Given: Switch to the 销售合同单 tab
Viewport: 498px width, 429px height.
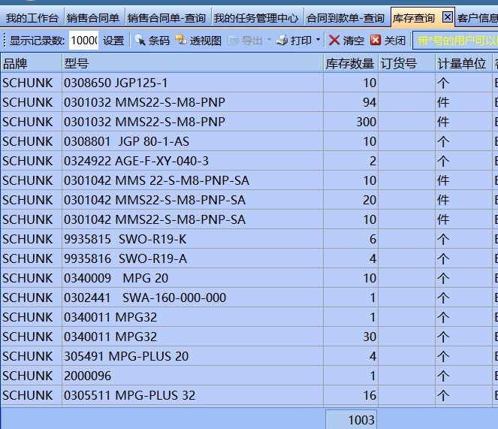Looking at the screenshot, I should (93, 18).
